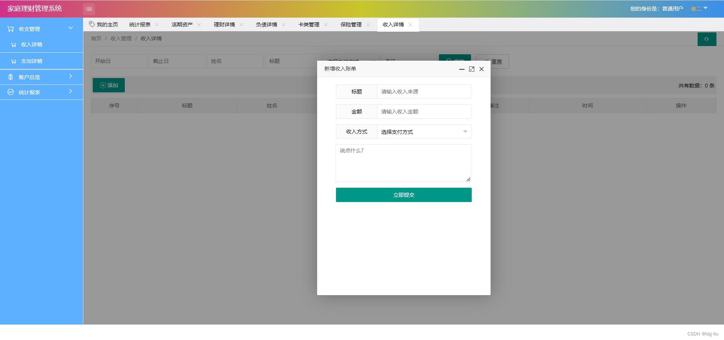Close the 负债详情 tab
This screenshot has width=724, height=340.
[x=284, y=25]
